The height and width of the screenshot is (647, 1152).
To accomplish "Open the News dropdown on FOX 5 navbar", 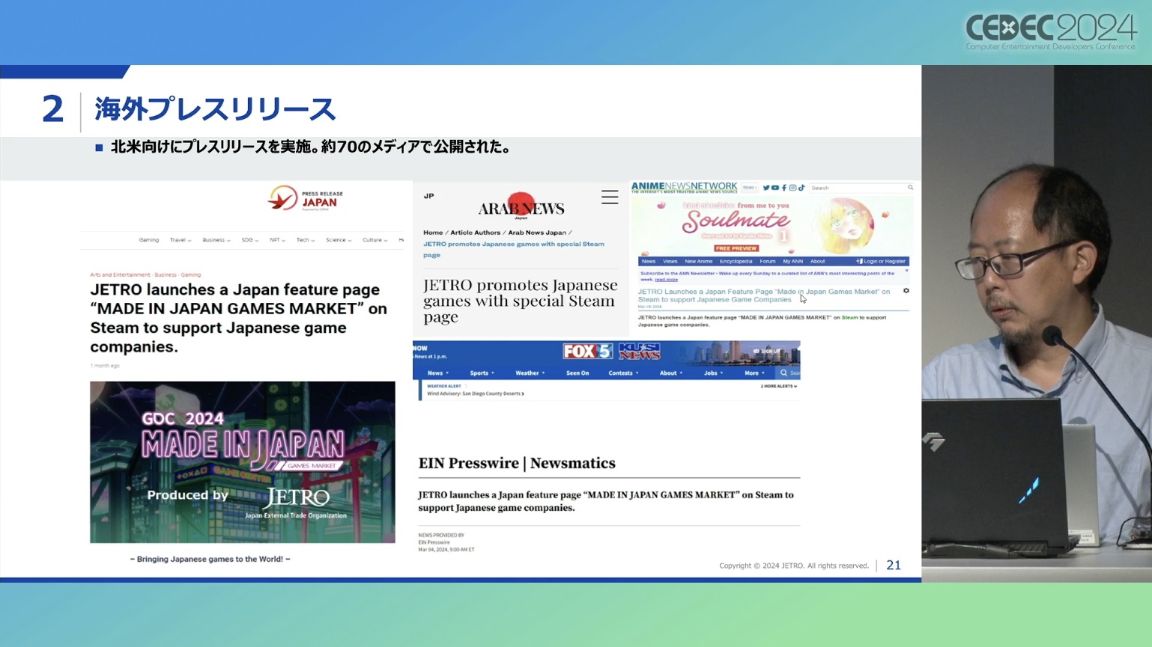I will (x=438, y=372).
